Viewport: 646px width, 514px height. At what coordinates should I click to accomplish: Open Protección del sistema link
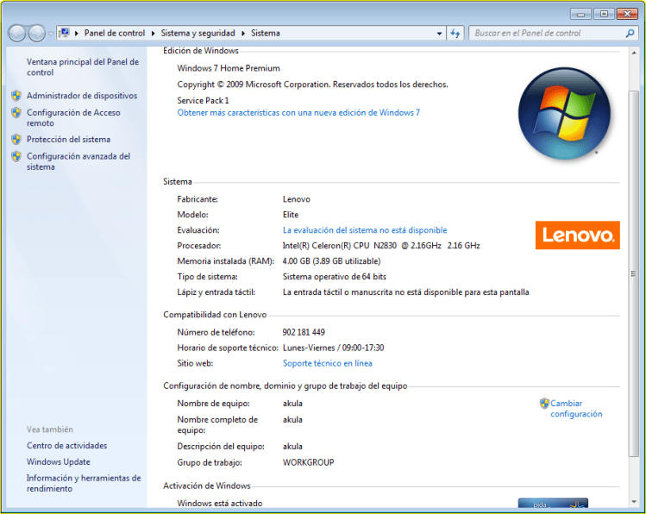[68, 139]
